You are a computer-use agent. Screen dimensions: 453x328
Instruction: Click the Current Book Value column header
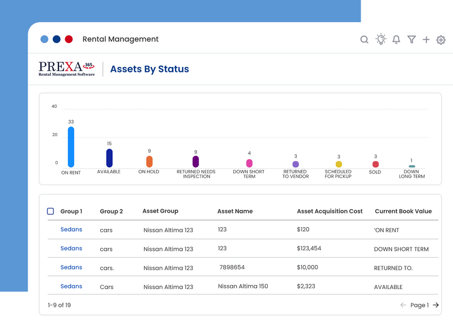click(403, 211)
